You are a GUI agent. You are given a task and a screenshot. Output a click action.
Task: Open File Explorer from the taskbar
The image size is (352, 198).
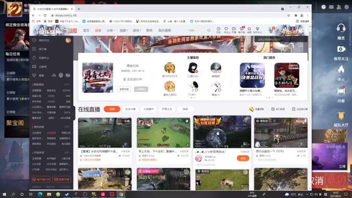click(49, 194)
